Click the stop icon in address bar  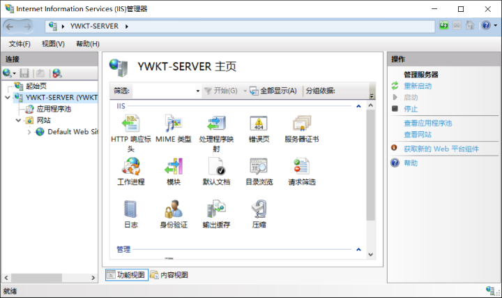457,25
